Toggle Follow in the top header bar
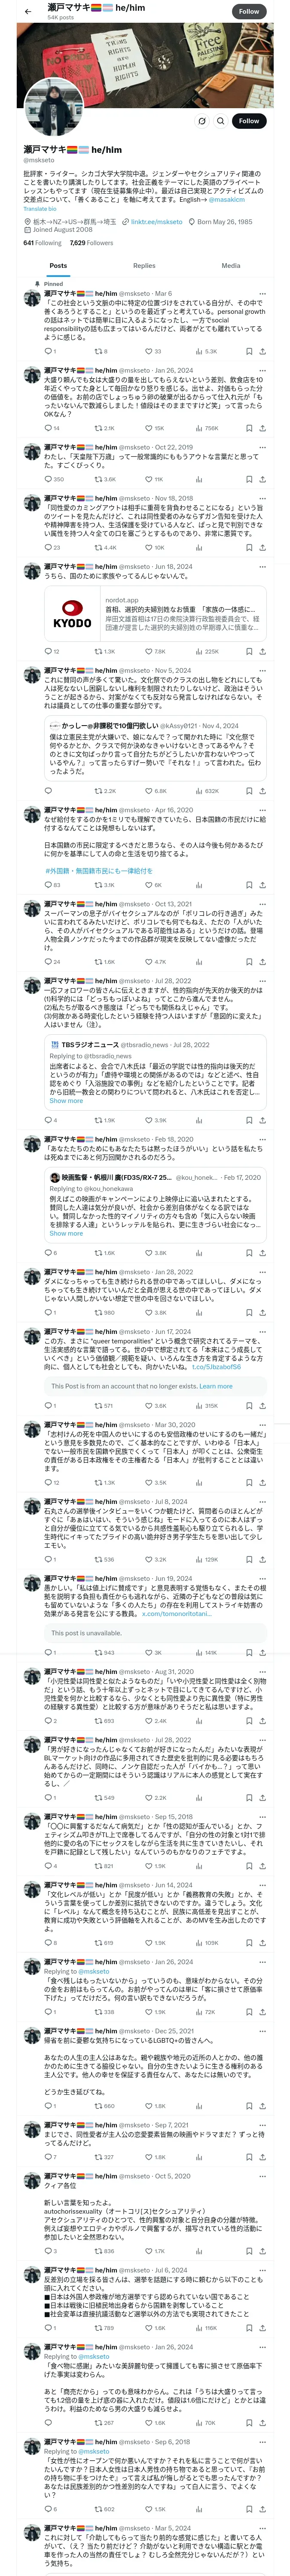Viewport: 290px width, 2576px height. click(x=249, y=11)
